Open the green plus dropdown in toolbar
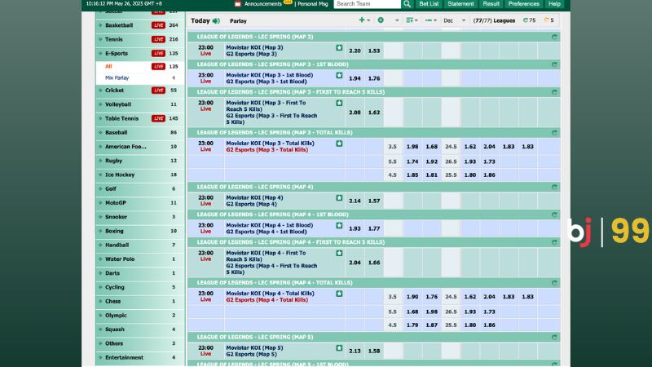652x367 pixels. pyautogui.click(x=364, y=20)
